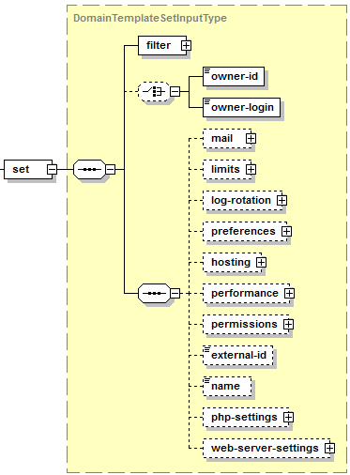Screen dimensions: 350x475
Task: Select the php-settings element box
Action: click(x=246, y=418)
